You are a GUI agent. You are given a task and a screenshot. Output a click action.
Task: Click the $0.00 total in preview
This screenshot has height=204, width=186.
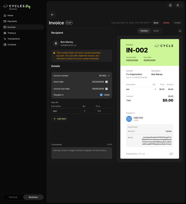click(168, 100)
